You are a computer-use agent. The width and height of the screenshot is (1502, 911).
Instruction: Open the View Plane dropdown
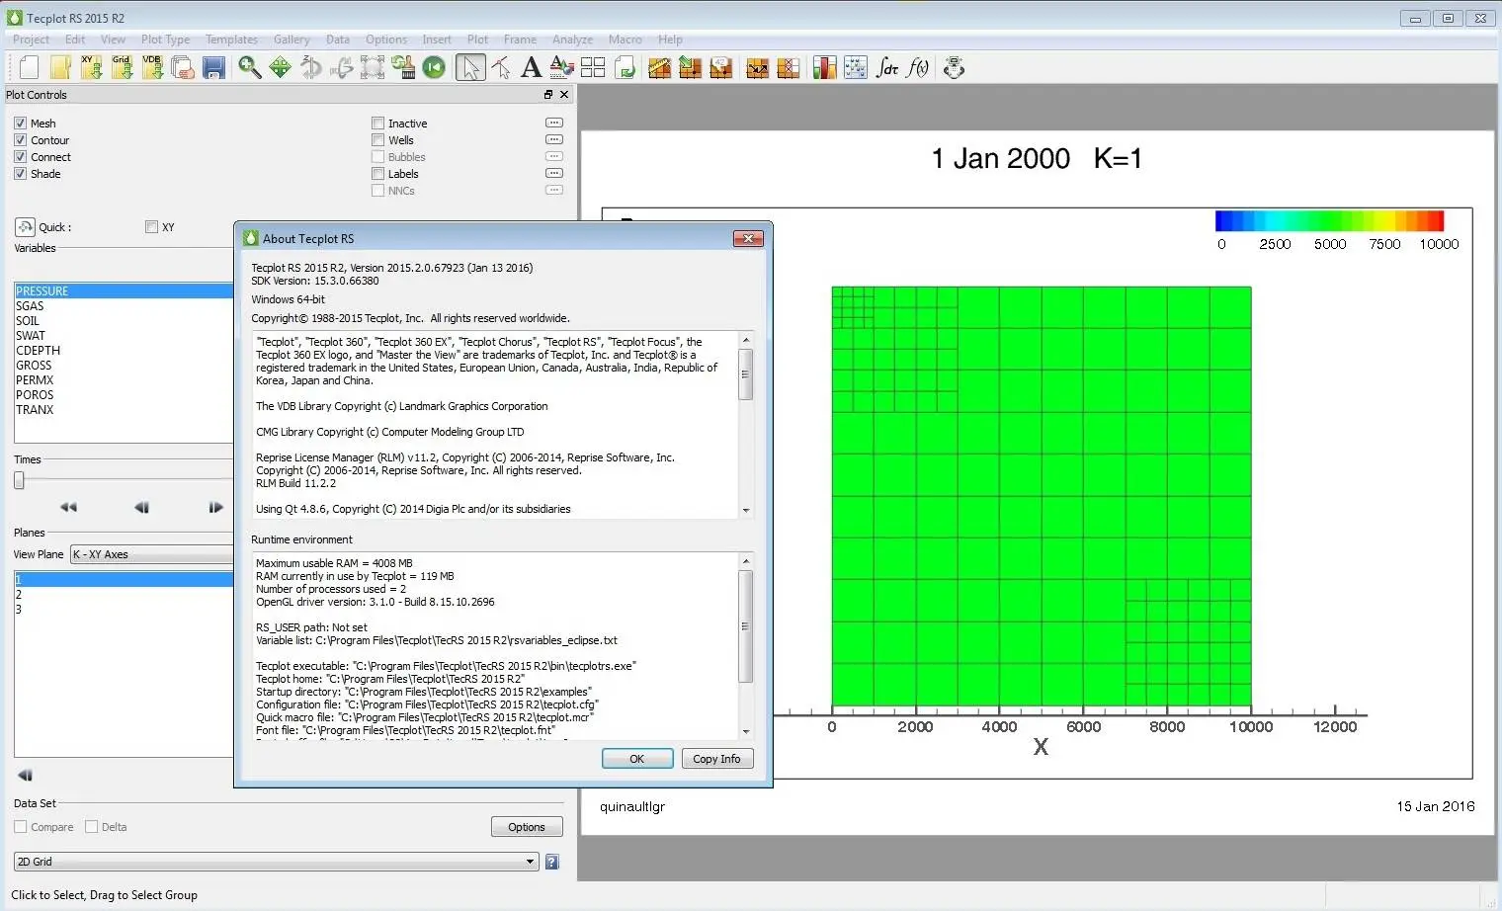tap(151, 554)
